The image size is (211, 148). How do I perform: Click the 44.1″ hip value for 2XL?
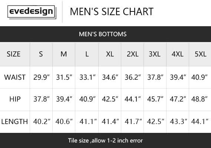133,99
